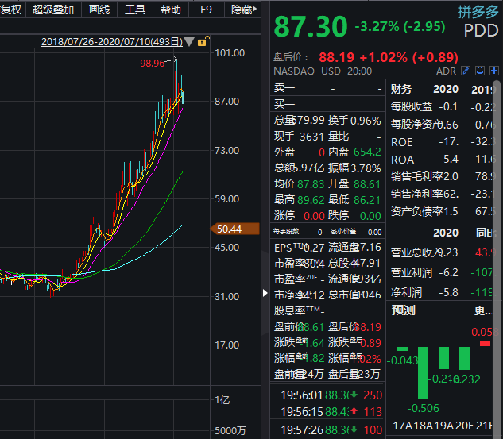Click the 复权 adjustment option
Viewport: 503px width, 439px height.
click(12, 10)
